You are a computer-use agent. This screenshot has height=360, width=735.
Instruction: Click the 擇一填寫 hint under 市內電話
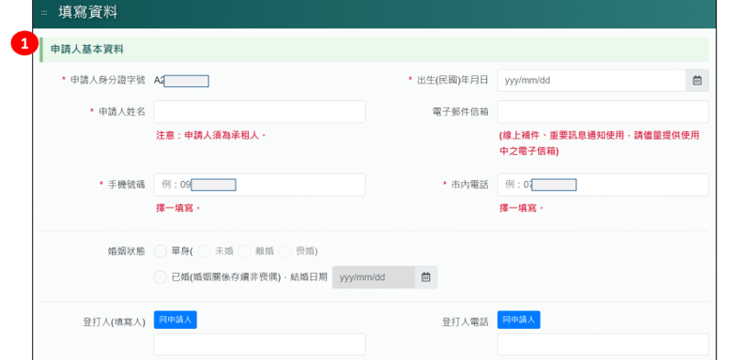(x=522, y=208)
